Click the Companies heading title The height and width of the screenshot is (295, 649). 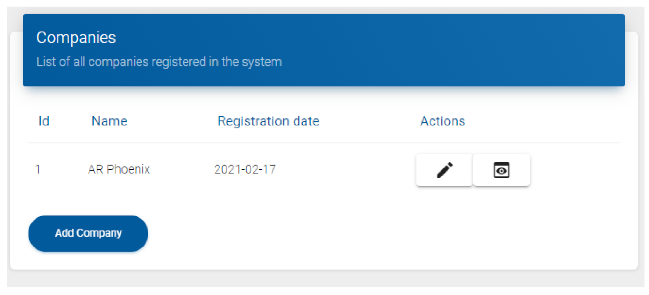(76, 38)
